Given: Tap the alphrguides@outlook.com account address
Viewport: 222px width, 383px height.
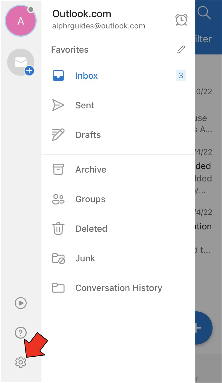Looking at the screenshot, I should [99, 26].
